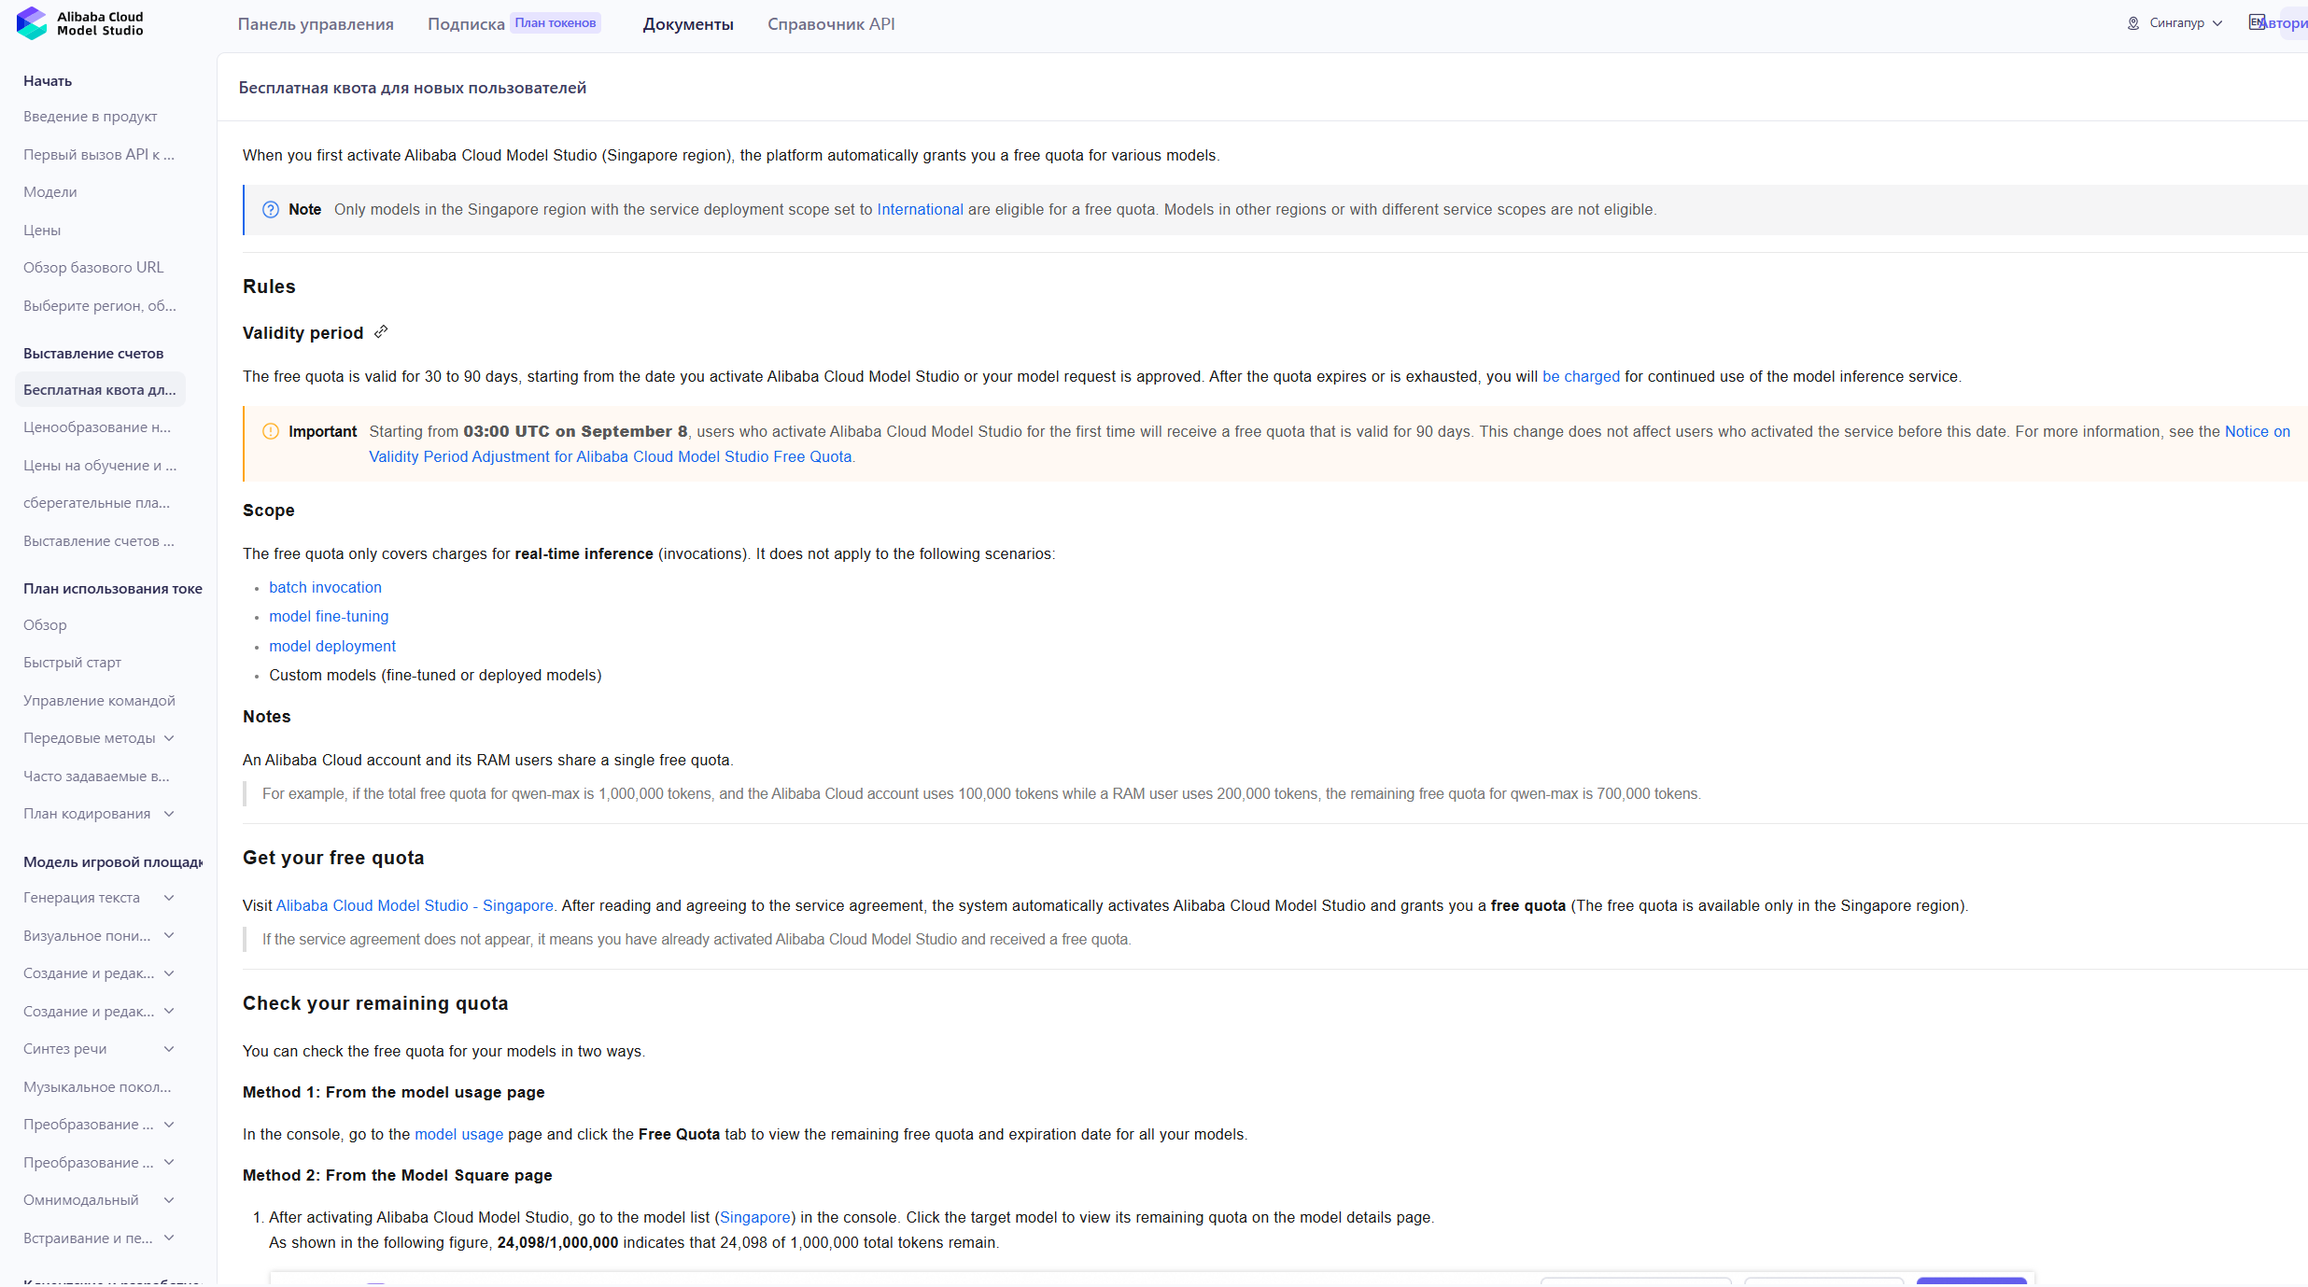Click the План токенов badge
Viewport: 2308px width, 1287px height.
coord(556,23)
